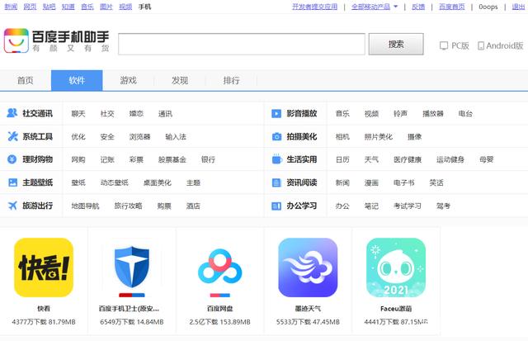This screenshot has width=528, height=341.
Task: Open the 新闻 link in top bar
Action: pos(11,7)
